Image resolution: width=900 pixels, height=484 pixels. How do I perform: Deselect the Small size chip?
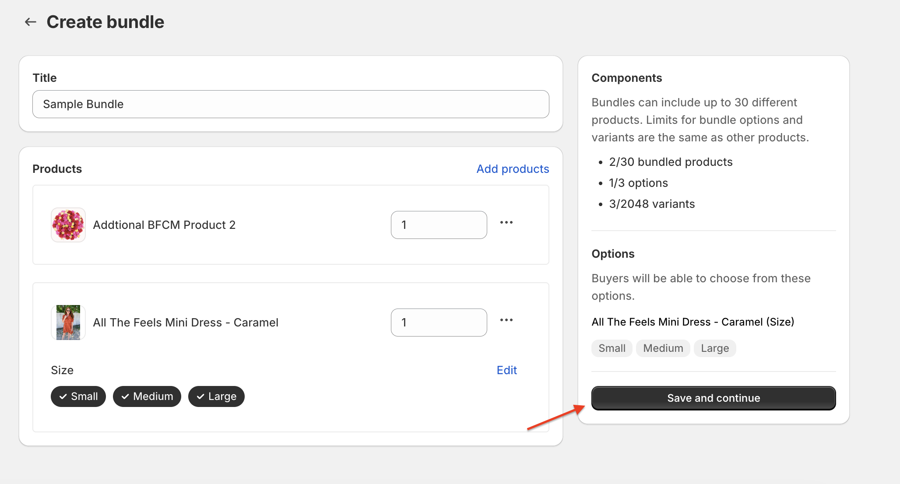(78, 396)
